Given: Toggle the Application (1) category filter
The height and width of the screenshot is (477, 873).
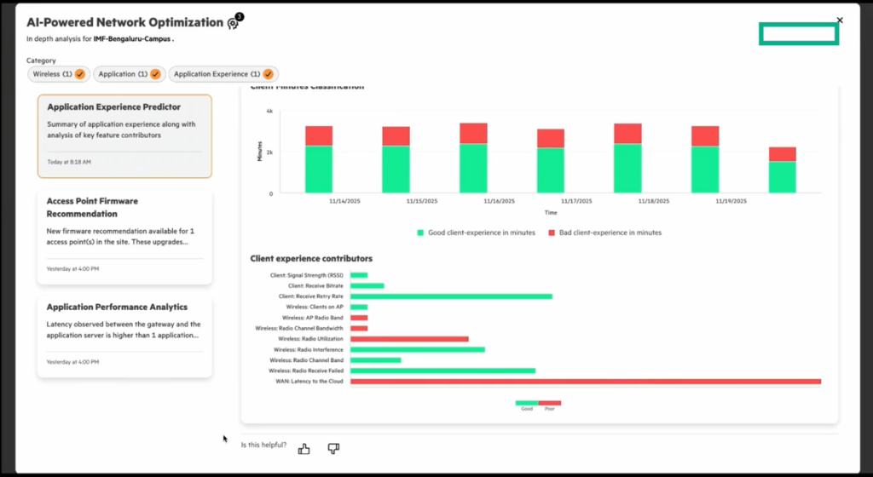Looking at the screenshot, I should (128, 75).
